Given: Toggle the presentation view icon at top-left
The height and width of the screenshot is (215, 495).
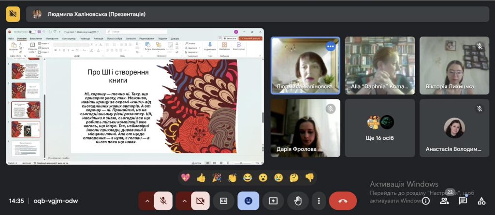Looking at the screenshot, I should pos(13,14).
